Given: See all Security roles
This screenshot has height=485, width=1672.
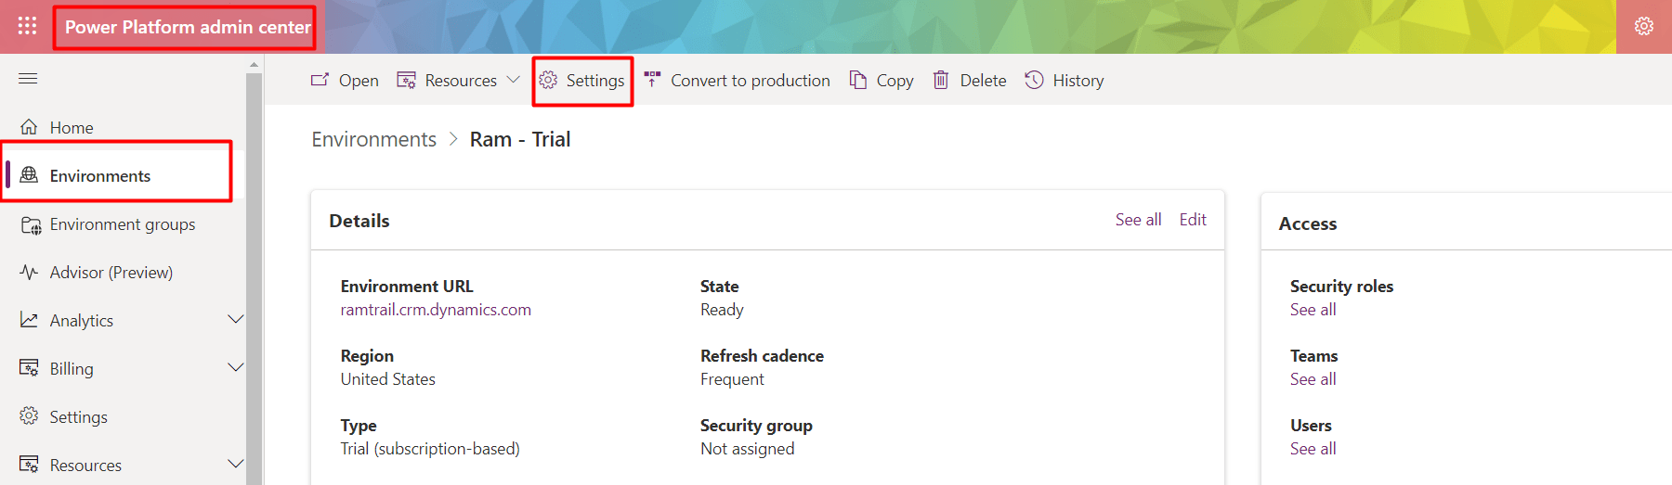Looking at the screenshot, I should (1313, 310).
